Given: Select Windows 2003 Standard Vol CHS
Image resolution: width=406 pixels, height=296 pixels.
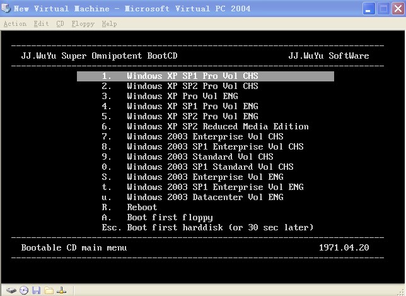Looking at the screenshot, I should (187, 157).
